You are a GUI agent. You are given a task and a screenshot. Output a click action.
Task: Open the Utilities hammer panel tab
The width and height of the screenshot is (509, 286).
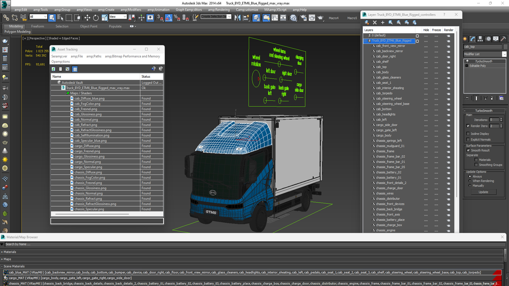click(x=503, y=39)
